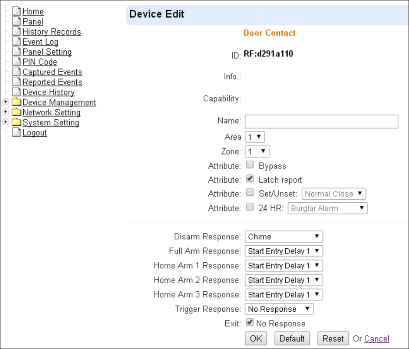Screen dimensions: 409x349
Task: Click the Cancel link
Action: 377,338
